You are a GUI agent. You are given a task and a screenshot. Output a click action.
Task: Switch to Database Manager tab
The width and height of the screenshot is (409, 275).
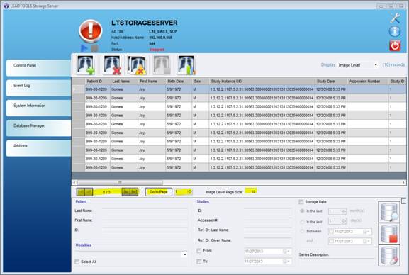[38, 128]
